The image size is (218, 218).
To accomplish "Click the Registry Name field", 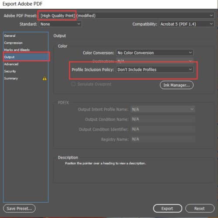I will click(x=163, y=139).
